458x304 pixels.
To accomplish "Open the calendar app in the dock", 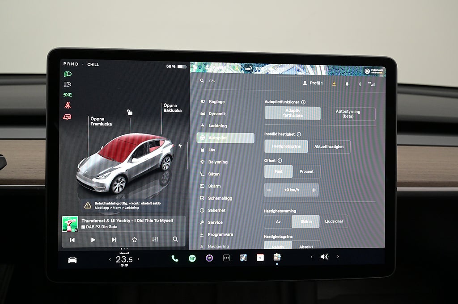I will (x=260, y=258).
